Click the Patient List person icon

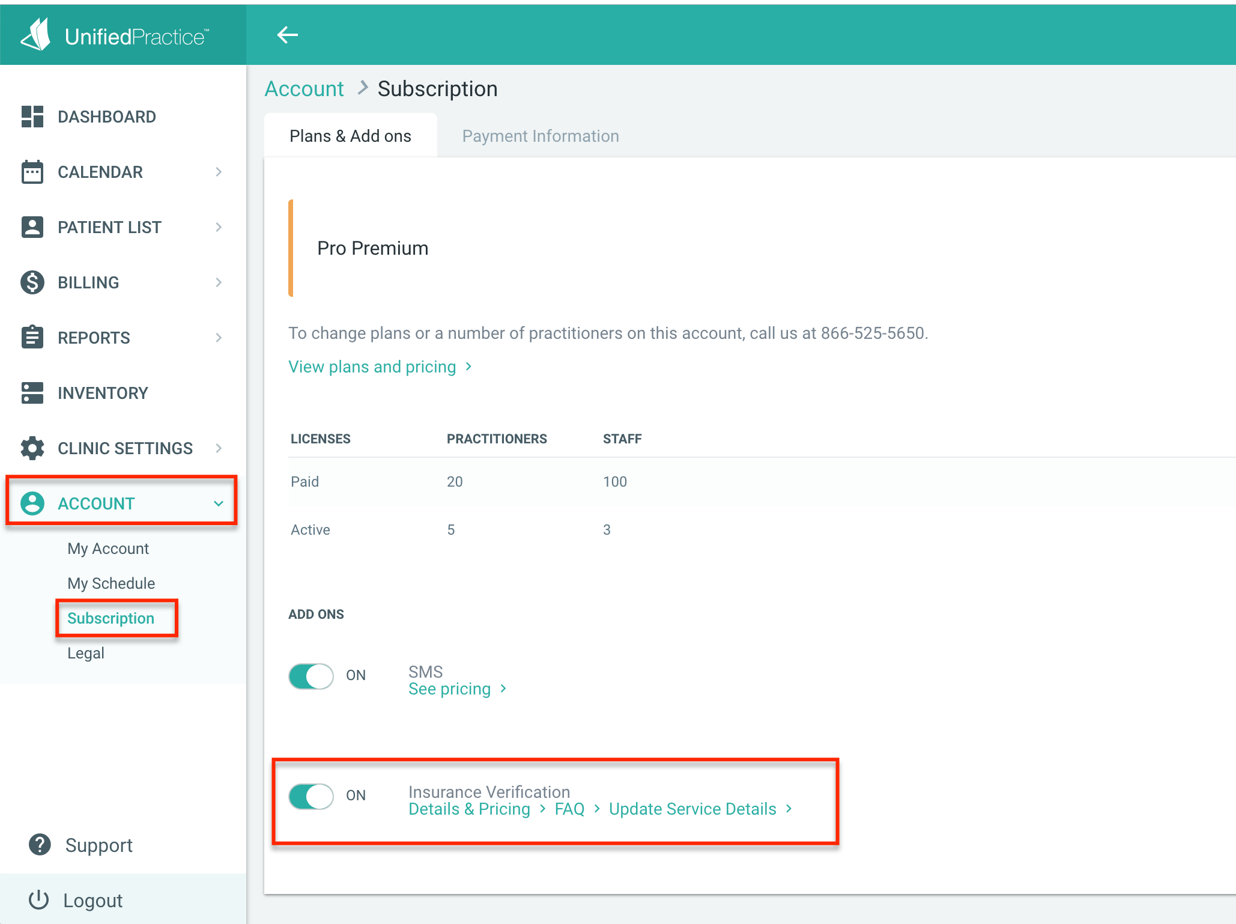click(32, 227)
